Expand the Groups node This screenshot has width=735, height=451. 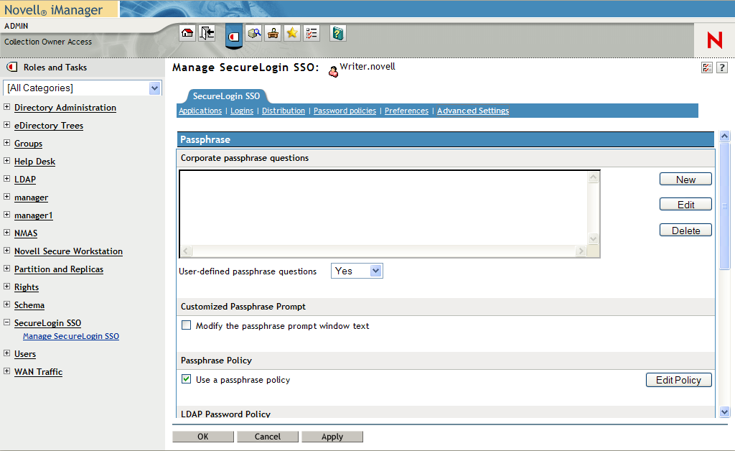click(6, 142)
